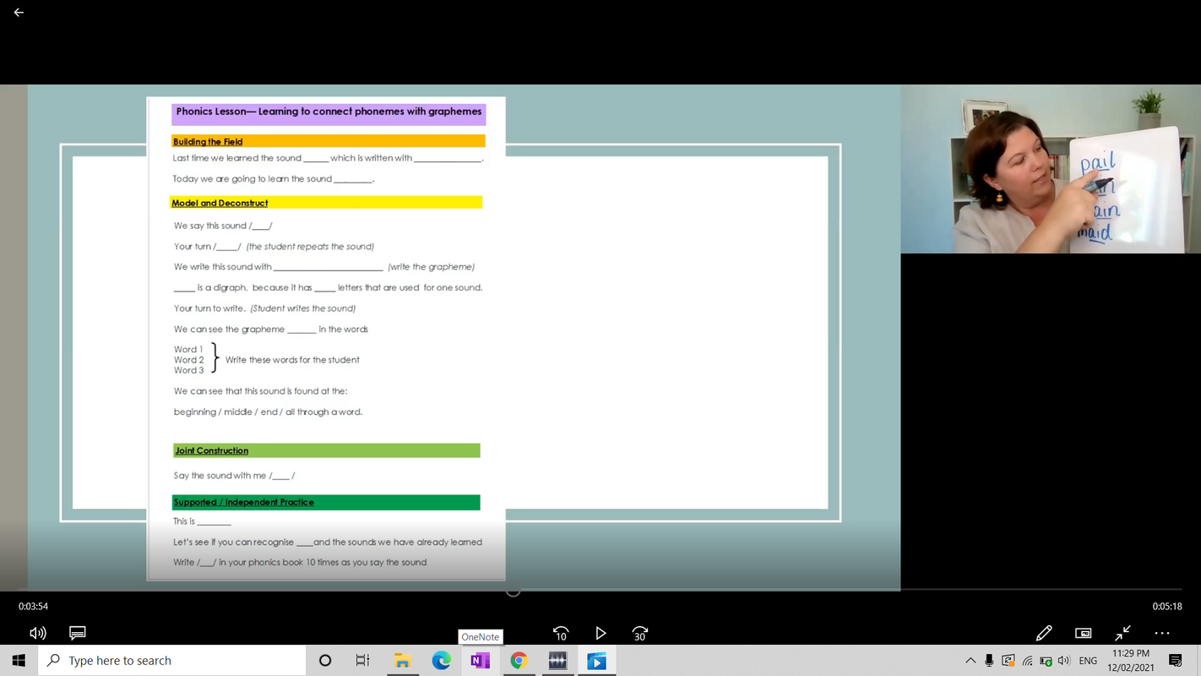
Task: Open the ENG language input selector
Action: point(1088,661)
